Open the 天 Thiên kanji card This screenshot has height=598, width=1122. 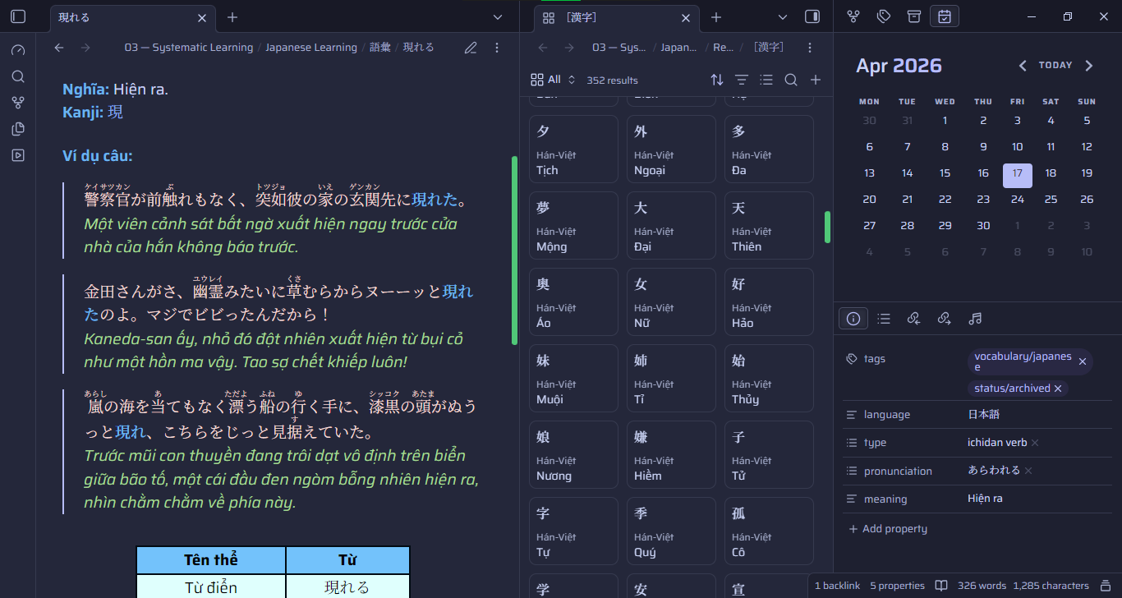tap(769, 226)
